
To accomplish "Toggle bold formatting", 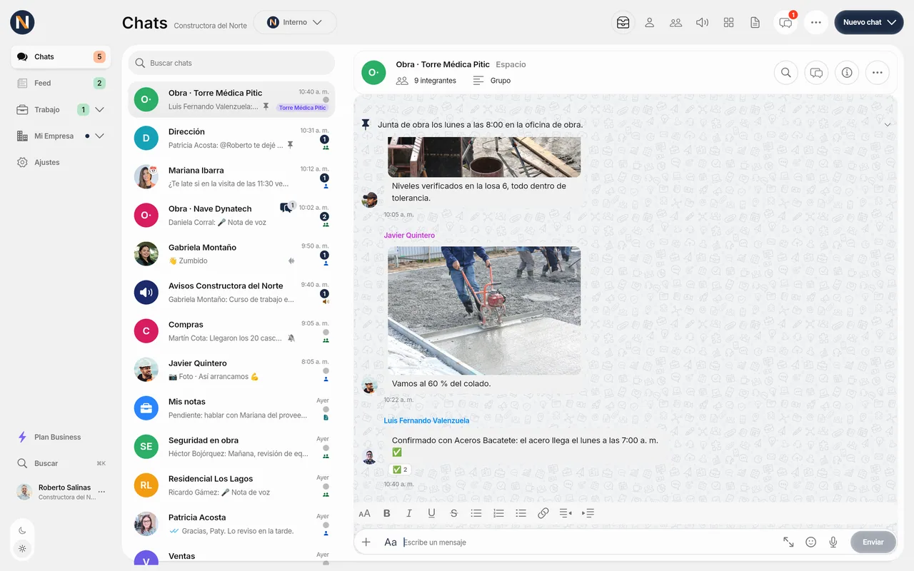I will coord(387,513).
